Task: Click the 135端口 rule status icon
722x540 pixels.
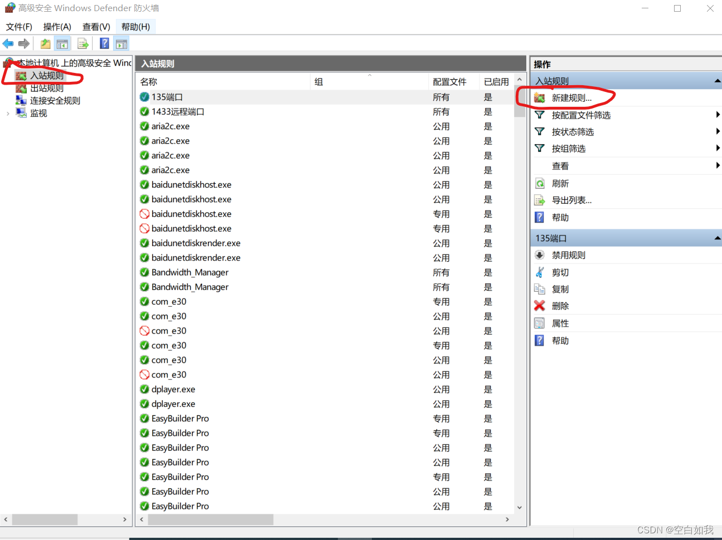Action: (144, 97)
